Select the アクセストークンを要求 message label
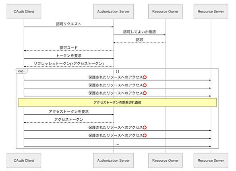 pos(68,111)
